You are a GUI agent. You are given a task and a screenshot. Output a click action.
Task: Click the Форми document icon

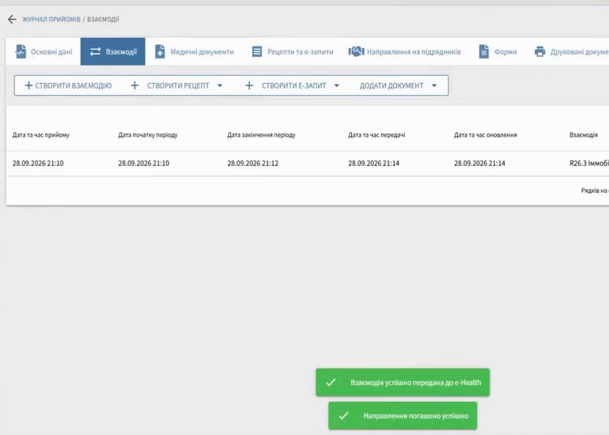coord(483,51)
